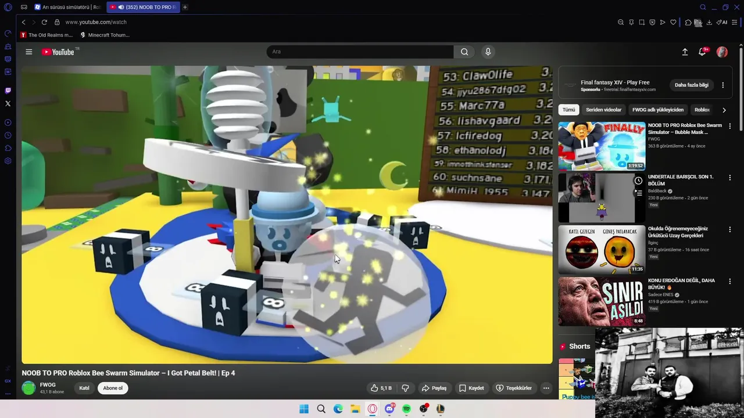Click the Teşekkürler button

point(514,388)
